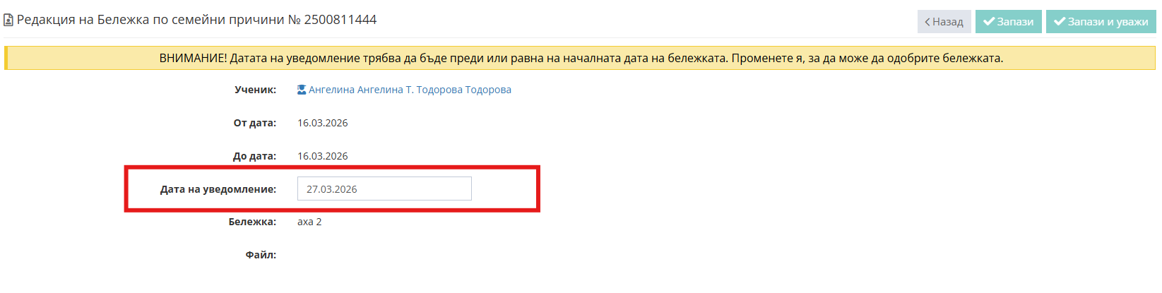Click the note number 2500811444 in title

click(340, 20)
